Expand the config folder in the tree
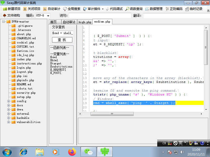 click(x=8, y=101)
